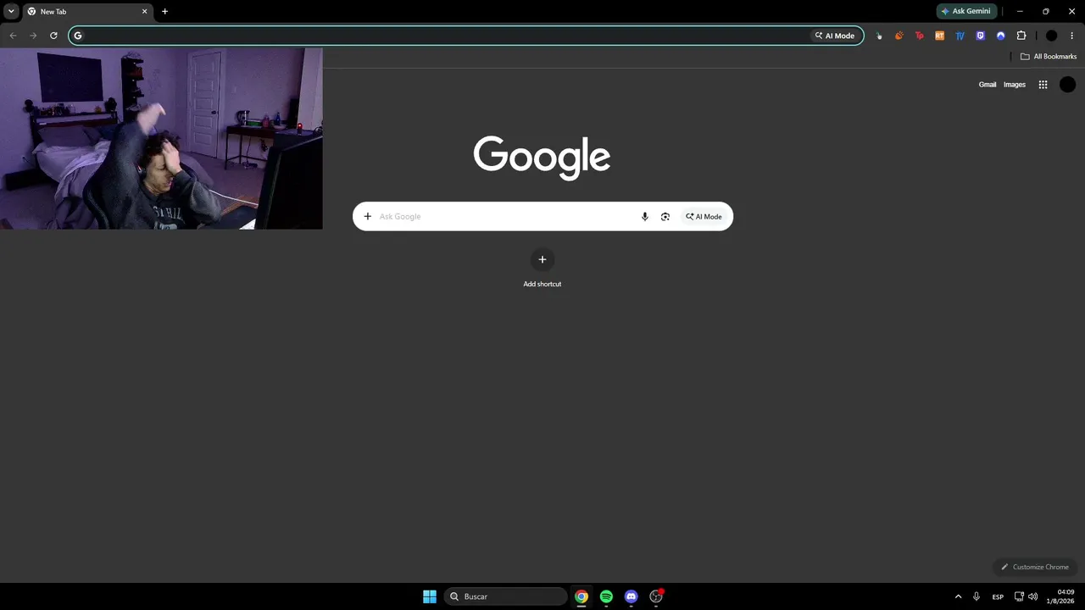Click the webcam video overlay

[161, 138]
